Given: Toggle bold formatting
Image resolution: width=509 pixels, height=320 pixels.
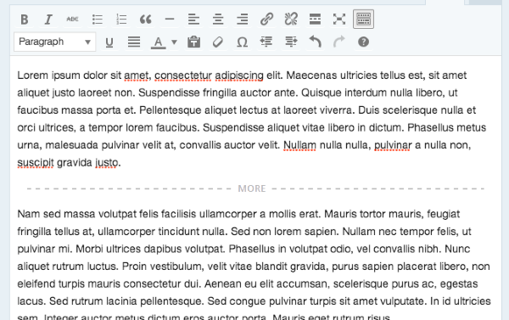Looking at the screenshot, I should pyautogui.click(x=25, y=20).
